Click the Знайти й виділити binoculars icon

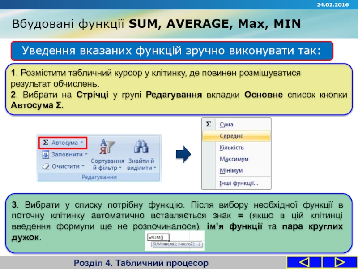point(141,146)
